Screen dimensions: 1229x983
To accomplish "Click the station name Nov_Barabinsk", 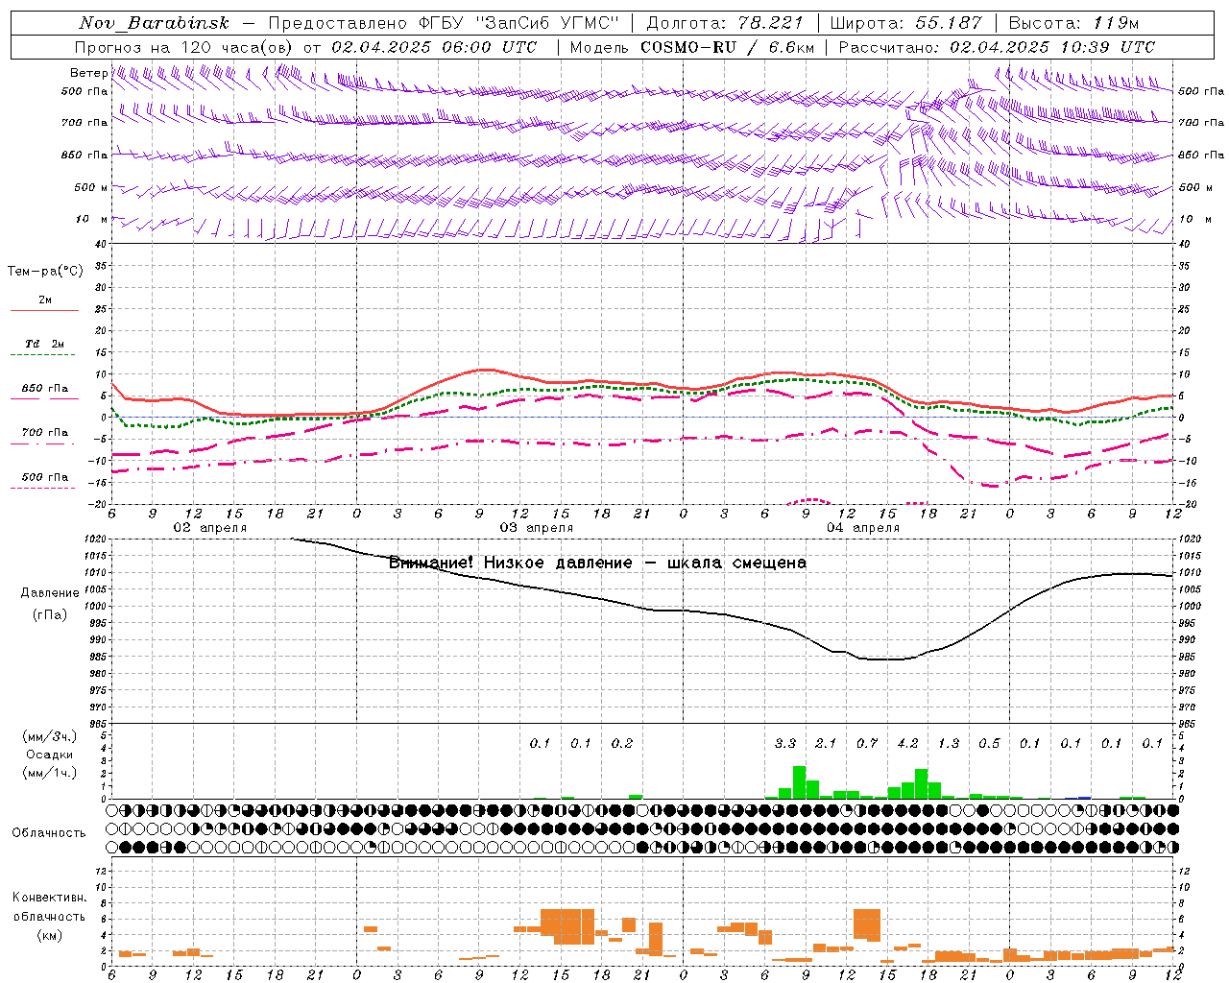I will (x=154, y=23).
